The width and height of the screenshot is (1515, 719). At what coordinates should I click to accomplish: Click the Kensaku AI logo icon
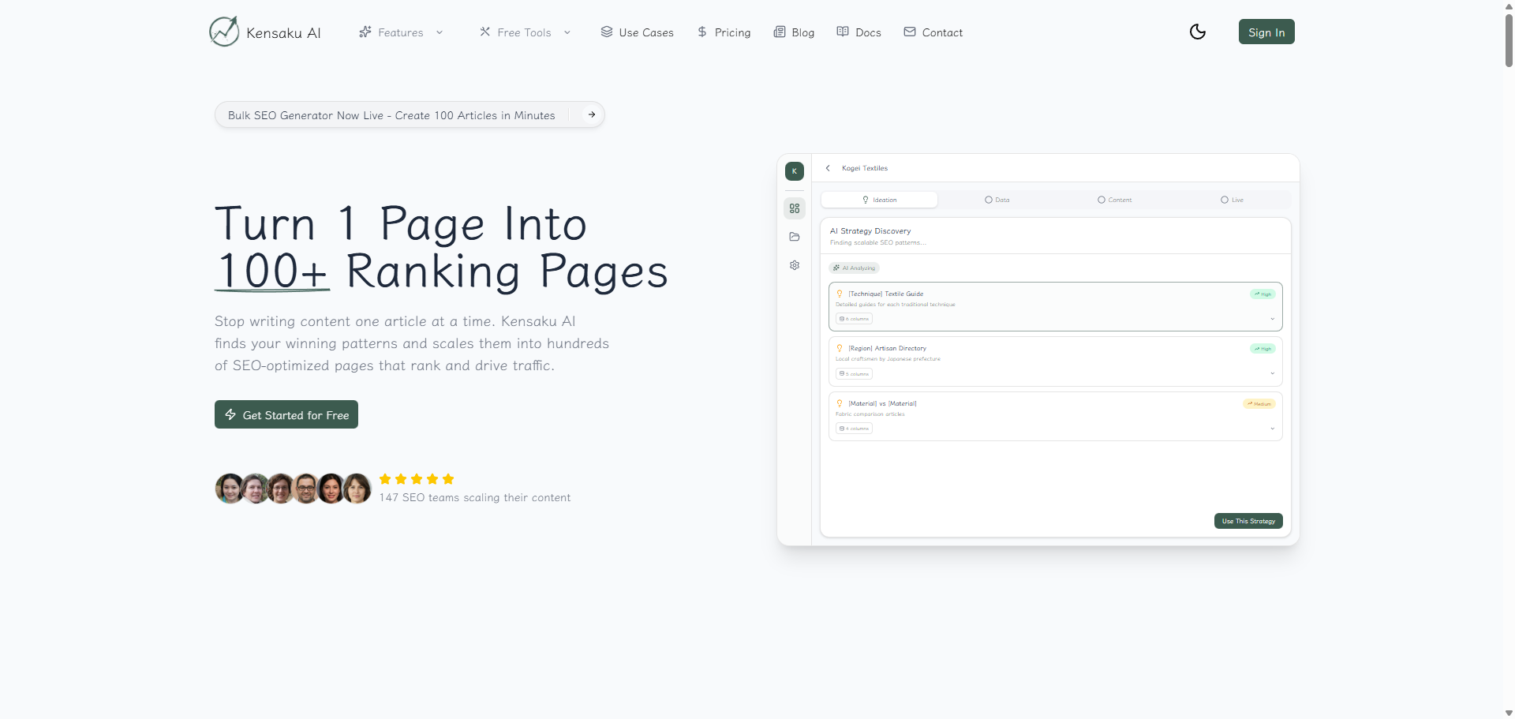pyautogui.click(x=224, y=32)
